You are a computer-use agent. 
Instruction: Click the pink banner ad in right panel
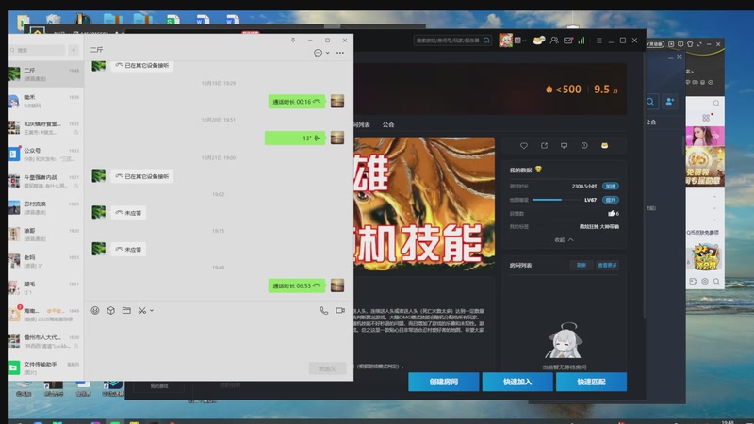704,136
